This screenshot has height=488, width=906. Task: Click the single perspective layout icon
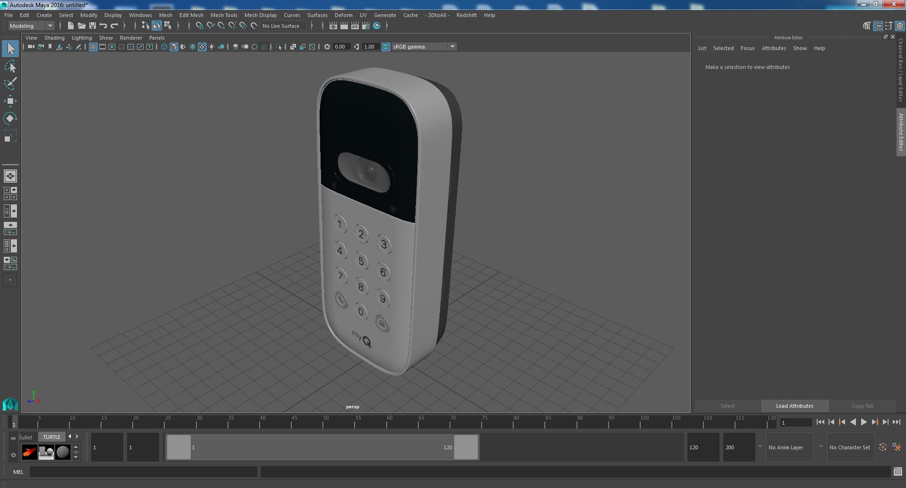(10, 176)
